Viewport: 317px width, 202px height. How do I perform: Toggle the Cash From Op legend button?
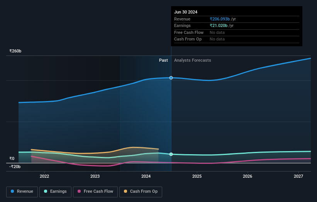tap(141, 192)
